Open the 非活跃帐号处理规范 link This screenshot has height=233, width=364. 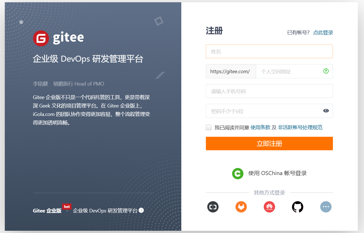tap(300, 127)
